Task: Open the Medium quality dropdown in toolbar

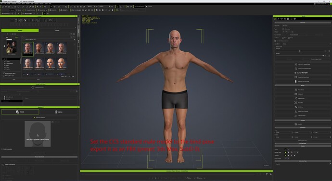Action: point(91,7)
